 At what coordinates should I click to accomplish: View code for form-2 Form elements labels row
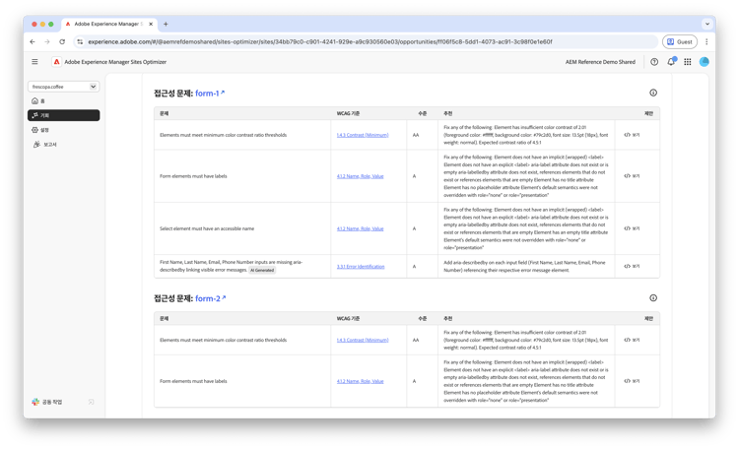point(632,381)
